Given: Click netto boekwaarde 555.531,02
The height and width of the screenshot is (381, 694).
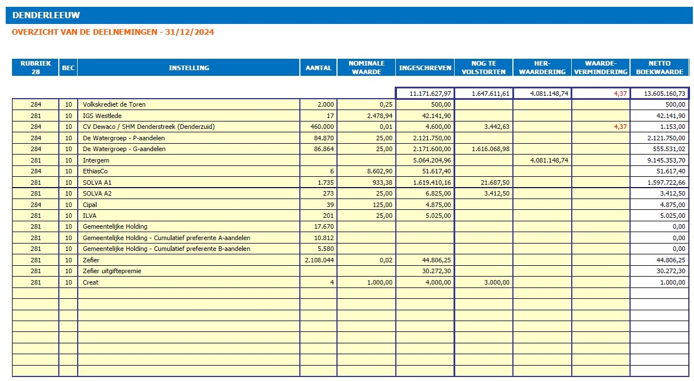Looking at the screenshot, I should click(x=660, y=149).
